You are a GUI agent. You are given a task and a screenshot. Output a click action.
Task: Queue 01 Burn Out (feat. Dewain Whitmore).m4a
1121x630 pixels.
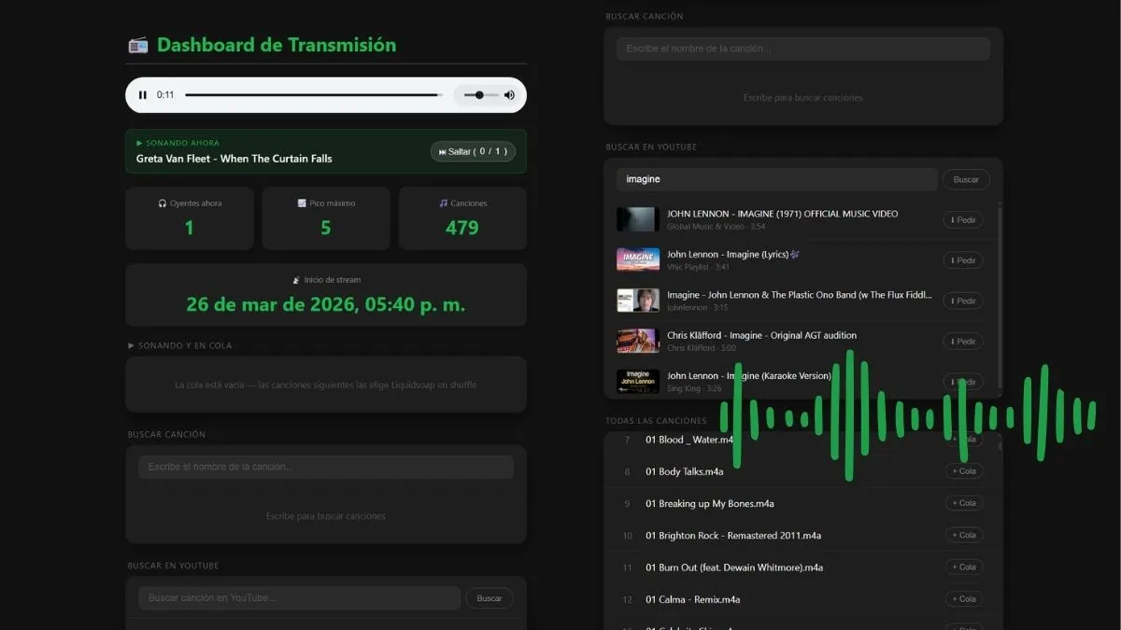click(x=963, y=567)
